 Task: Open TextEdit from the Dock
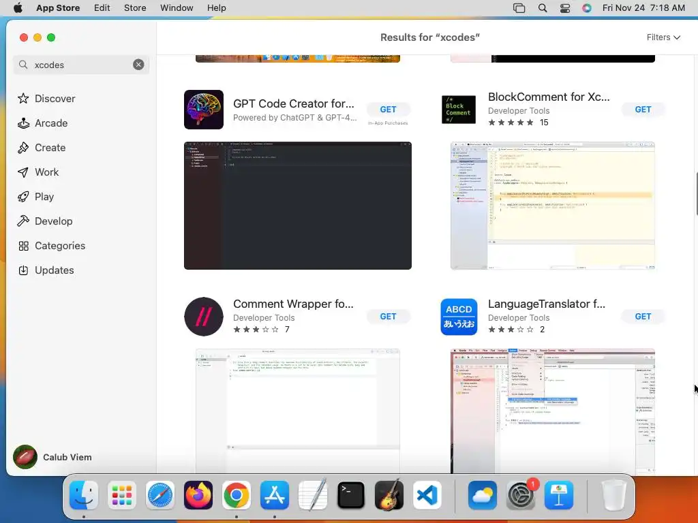pyautogui.click(x=313, y=495)
